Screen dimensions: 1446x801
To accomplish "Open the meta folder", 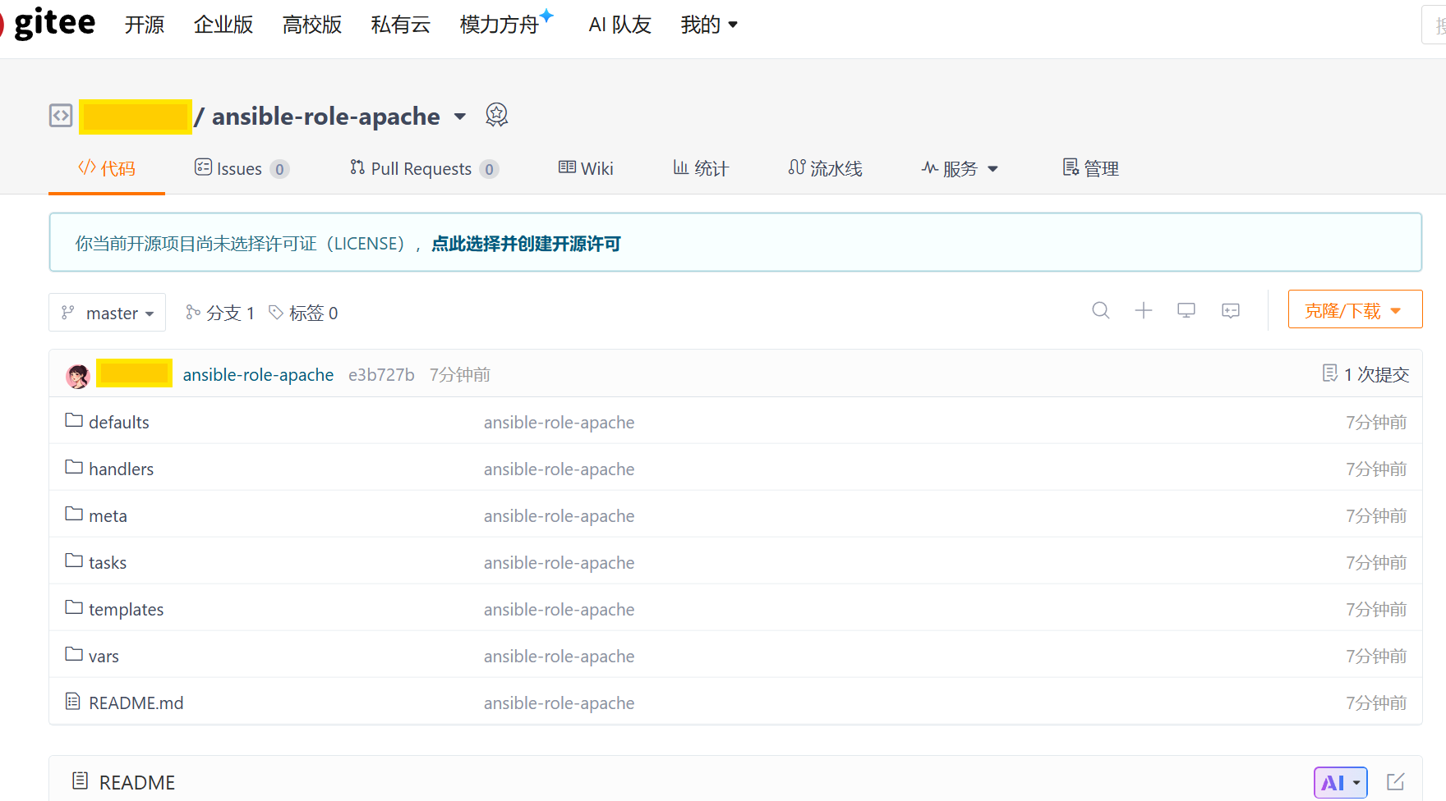I will 108,515.
